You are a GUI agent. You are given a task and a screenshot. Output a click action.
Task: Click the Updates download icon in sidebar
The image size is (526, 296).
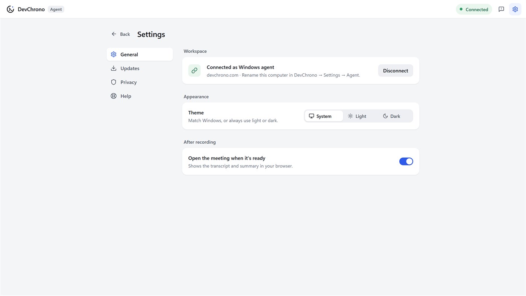pos(114,68)
